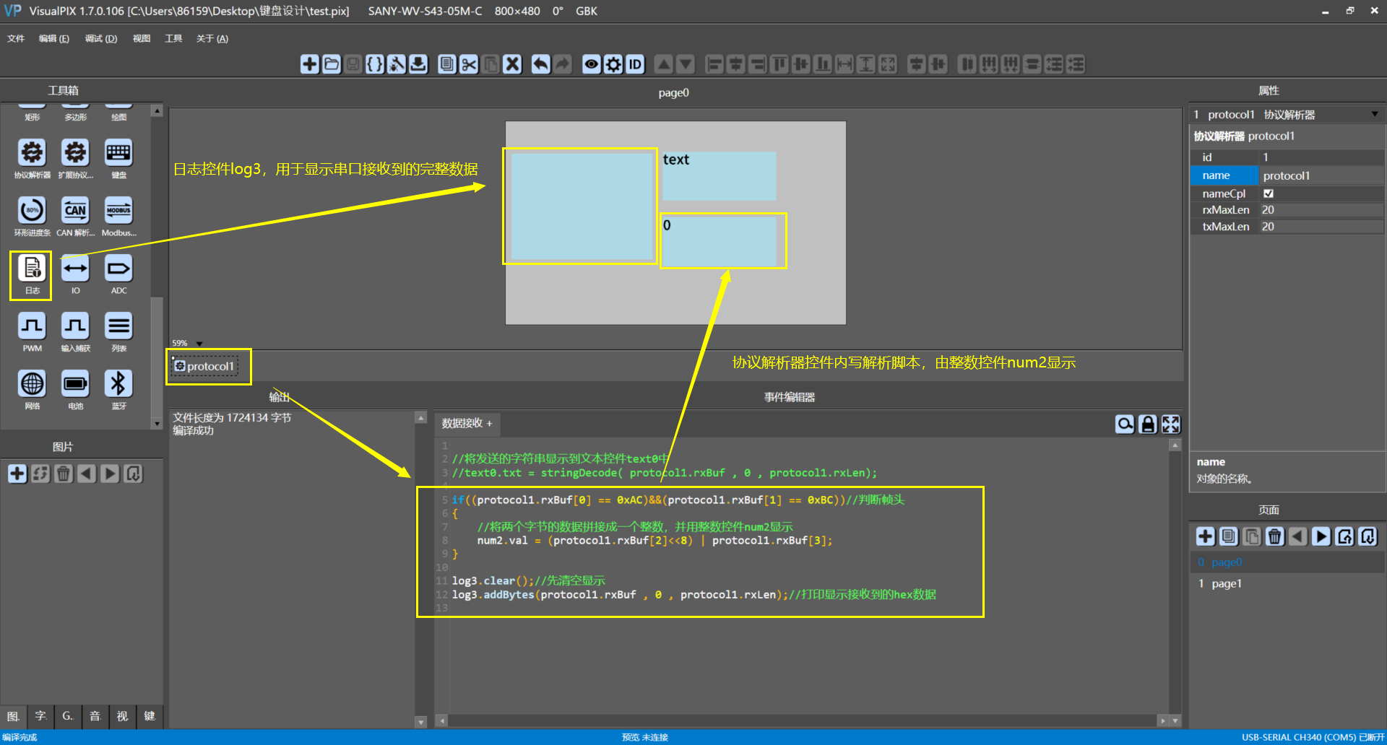Delete page with trash icon in 页面 panel

point(1275,536)
